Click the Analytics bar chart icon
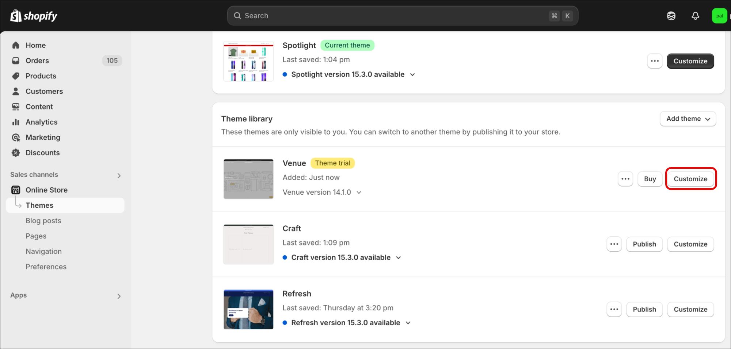This screenshot has width=731, height=349. 16,122
